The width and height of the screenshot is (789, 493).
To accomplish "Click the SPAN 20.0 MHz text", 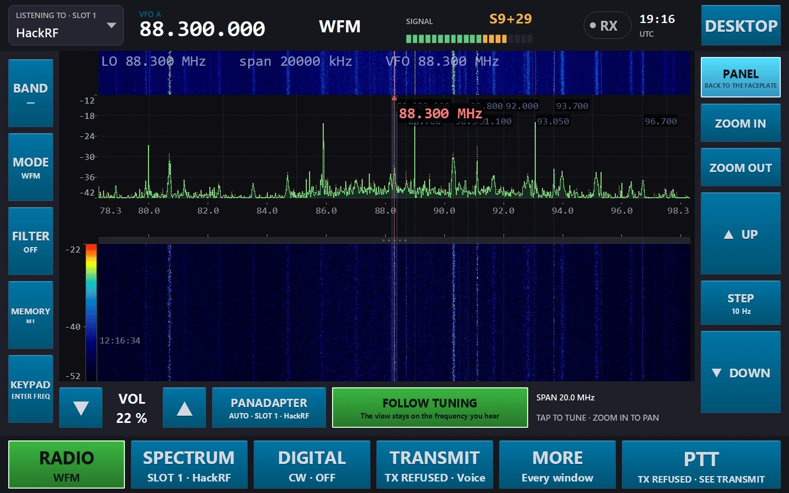I will pos(565,398).
